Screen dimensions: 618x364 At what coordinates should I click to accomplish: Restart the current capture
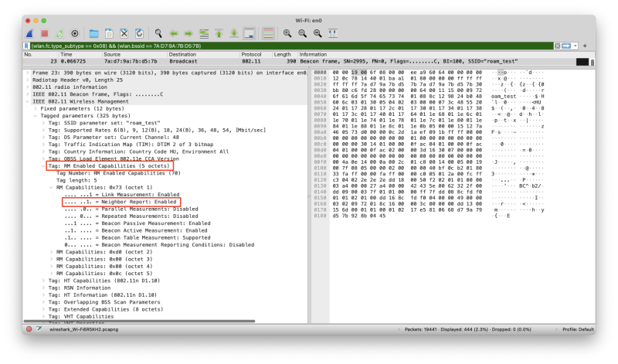(x=59, y=33)
